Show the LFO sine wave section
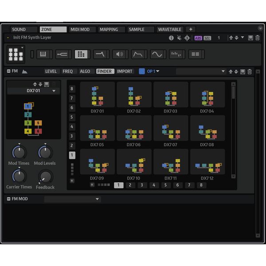Screen dimensions: 266x266 157,54
